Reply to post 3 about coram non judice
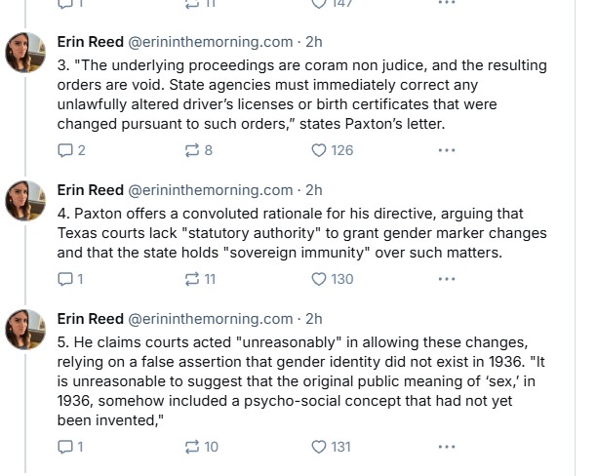The image size is (597, 476). point(65,150)
